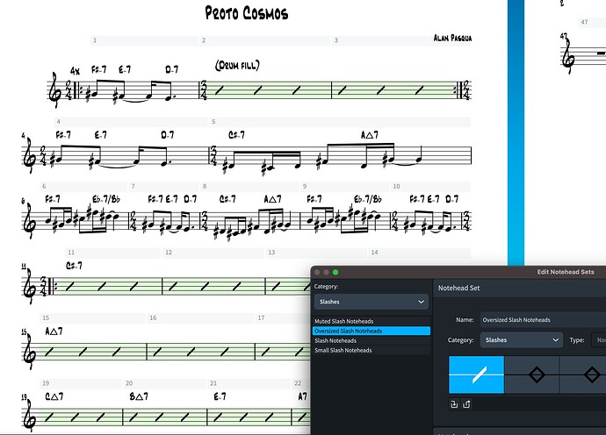Select bar 16 in the system track

[x=200, y=318]
